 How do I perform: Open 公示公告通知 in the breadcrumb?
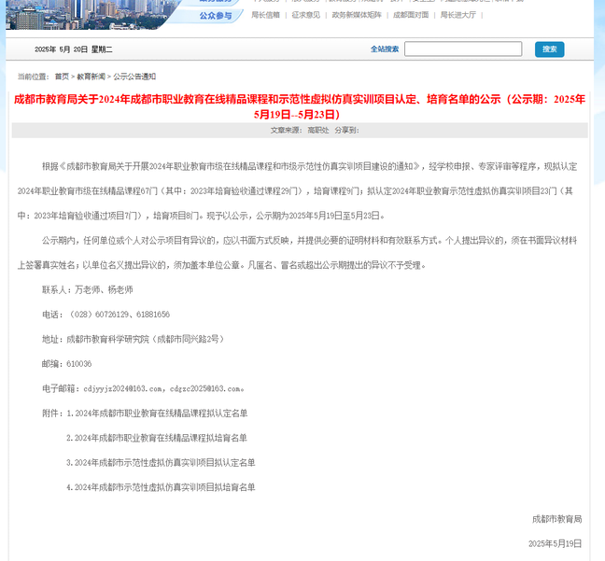(134, 77)
